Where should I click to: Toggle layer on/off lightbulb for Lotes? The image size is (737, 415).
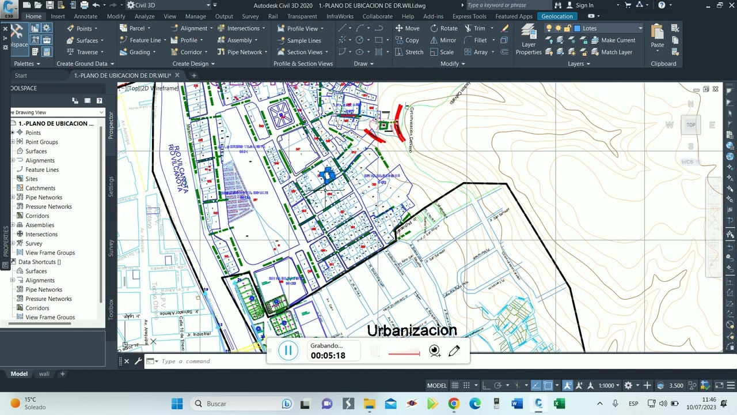549,28
